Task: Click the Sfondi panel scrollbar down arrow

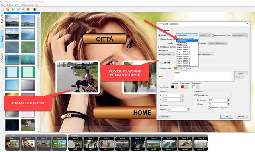Action: click(x=39, y=131)
